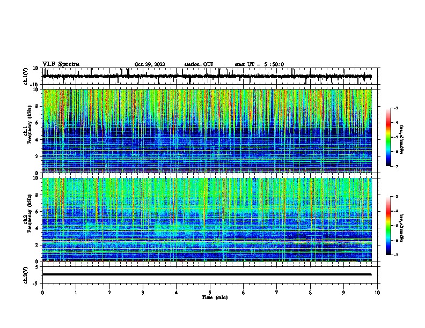This screenshot has height=328, width=425.
Task: Click the "2" tick on the time axis
Action: tap(109, 293)
